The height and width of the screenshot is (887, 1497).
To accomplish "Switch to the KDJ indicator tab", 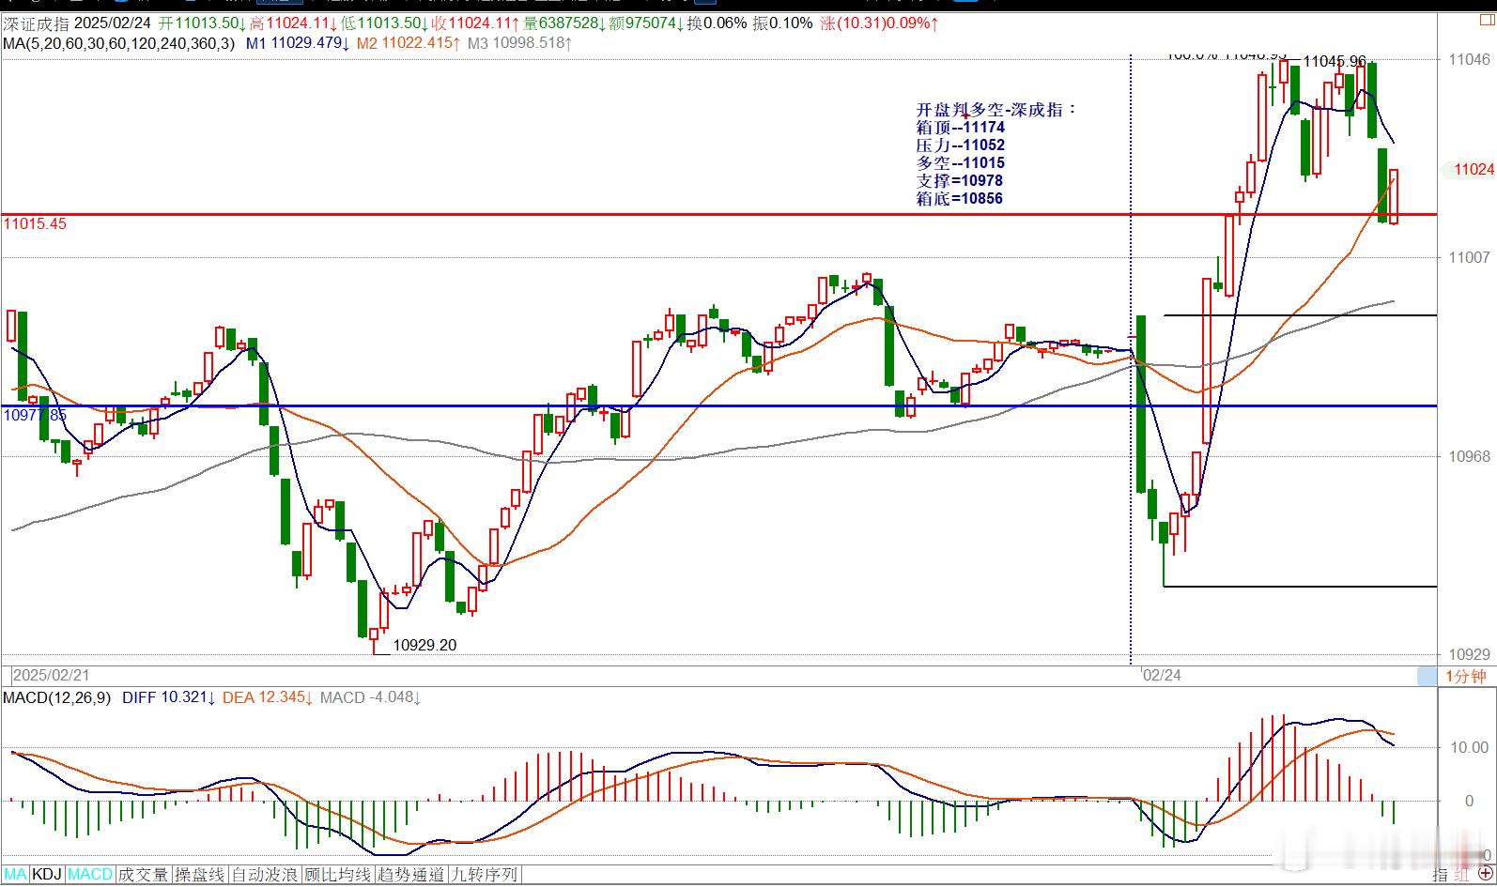I will click(47, 874).
